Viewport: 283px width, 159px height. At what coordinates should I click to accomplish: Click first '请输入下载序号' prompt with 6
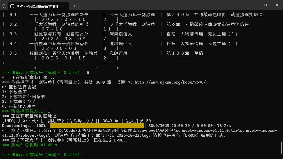click(46, 72)
